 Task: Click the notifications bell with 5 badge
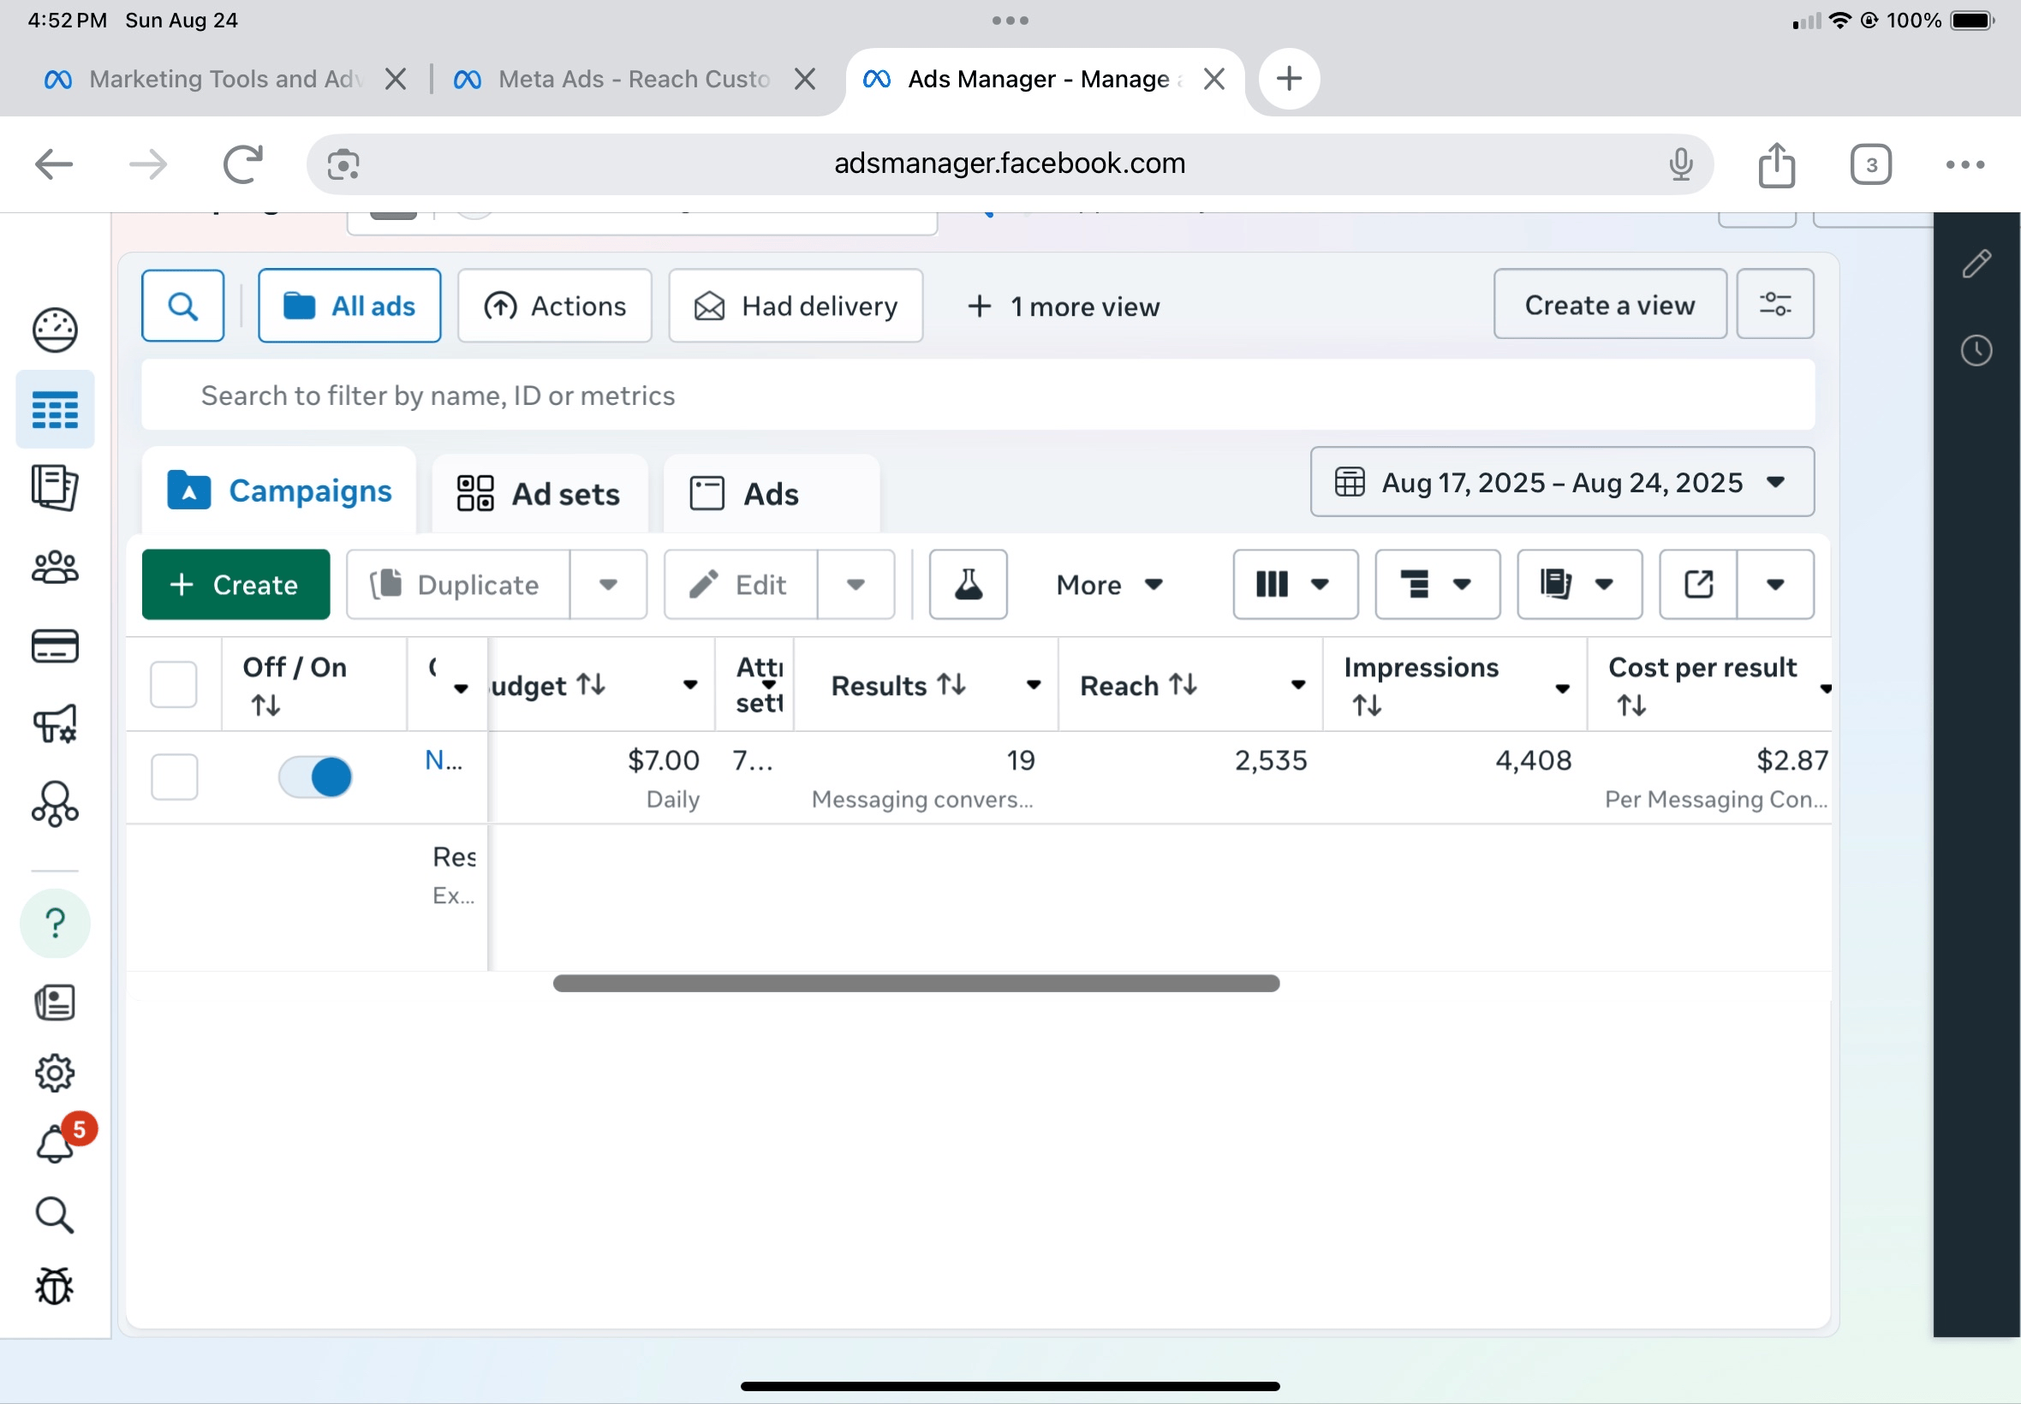pos(55,1144)
